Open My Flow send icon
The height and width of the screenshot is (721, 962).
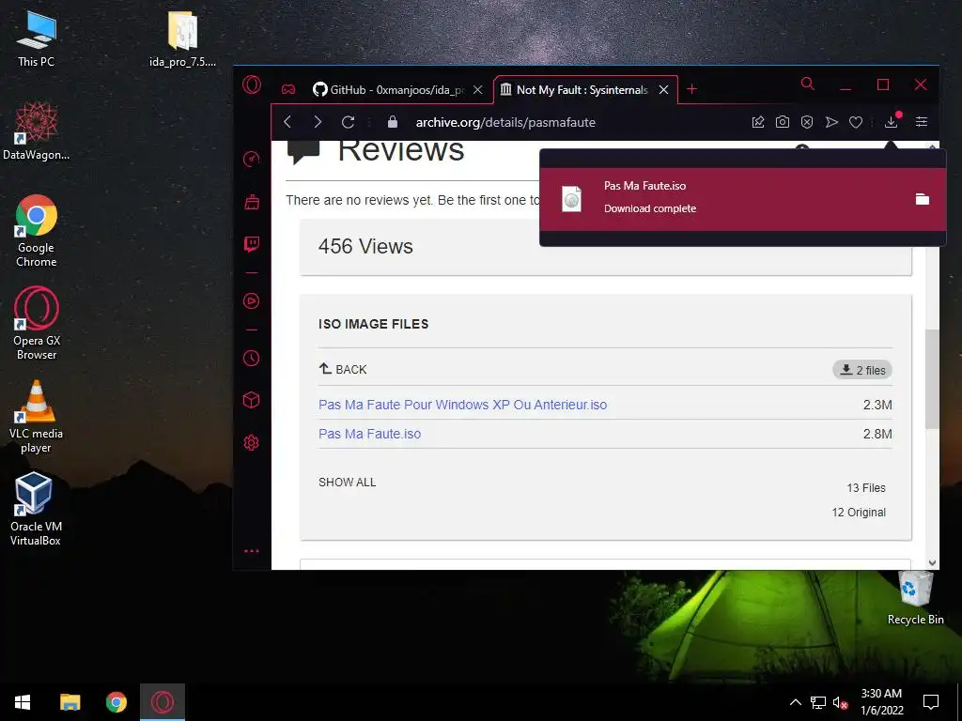tap(831, 122)
